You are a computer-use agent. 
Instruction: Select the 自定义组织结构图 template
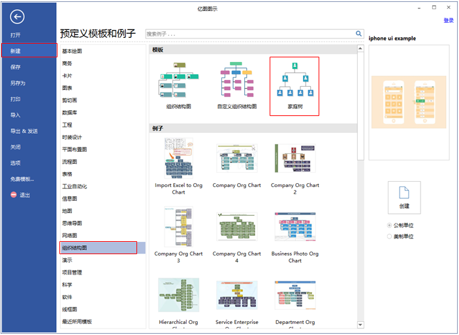coord(236,85)
